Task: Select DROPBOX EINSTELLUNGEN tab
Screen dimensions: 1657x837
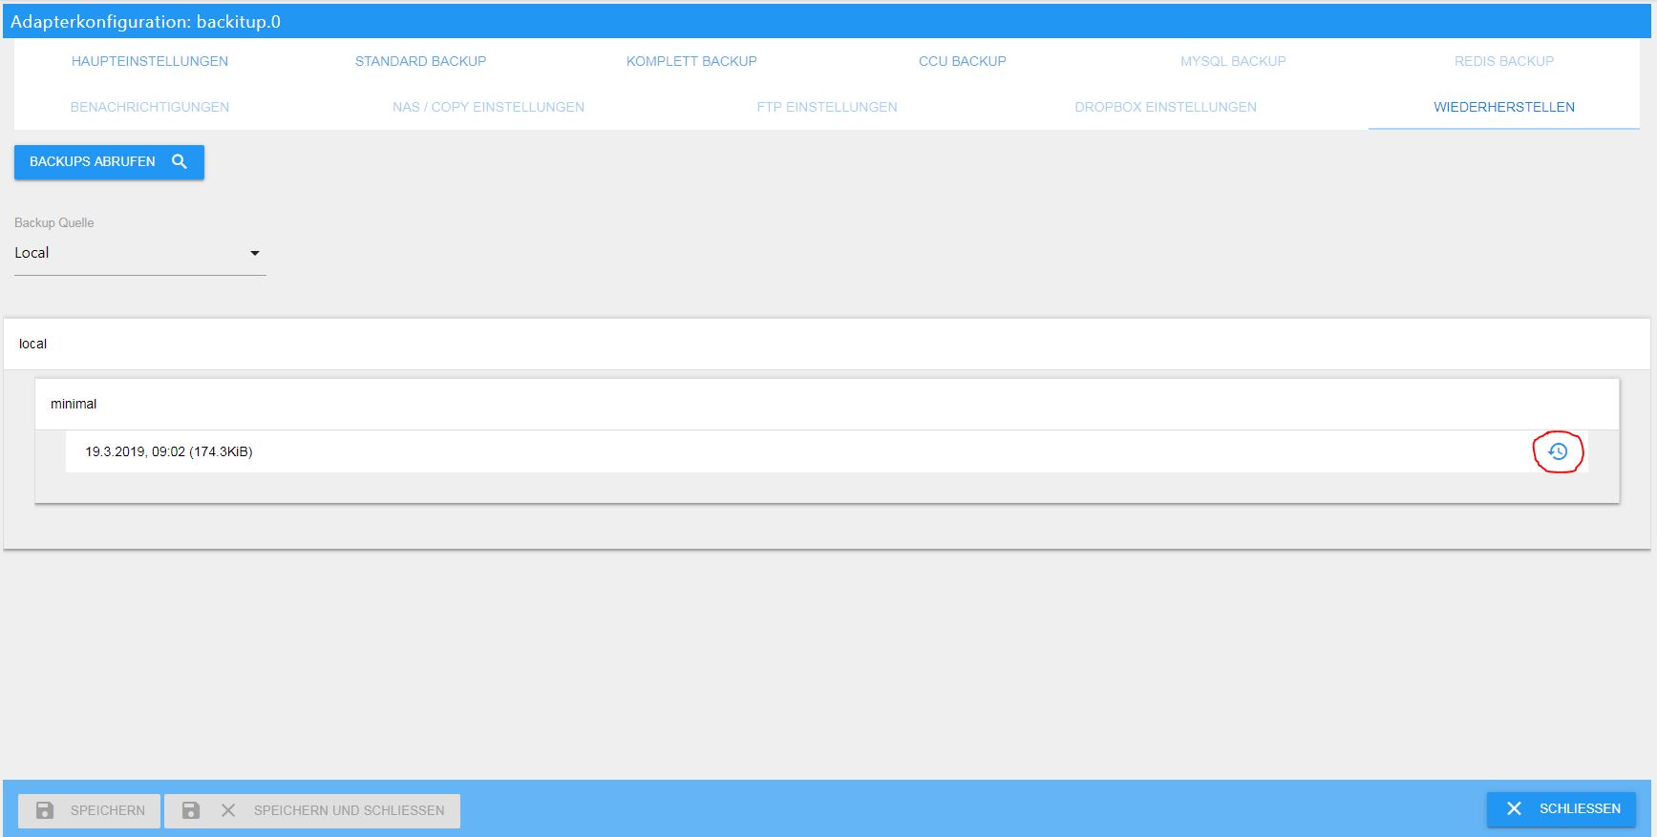Action: coord(1165,107)
